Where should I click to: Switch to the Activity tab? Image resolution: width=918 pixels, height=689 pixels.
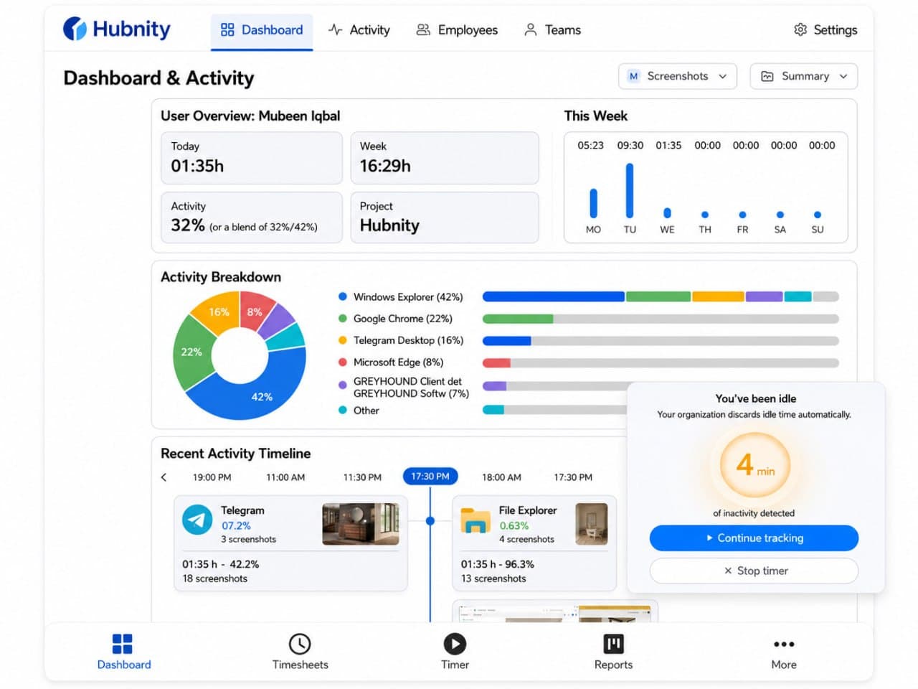359,30
